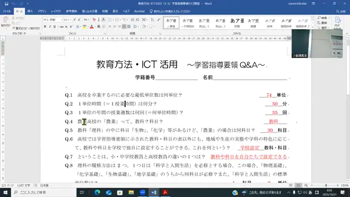Click the Undo arrow in quick access toolbar
The height and width of the screenshot is (197, 350).
point(14,4)
